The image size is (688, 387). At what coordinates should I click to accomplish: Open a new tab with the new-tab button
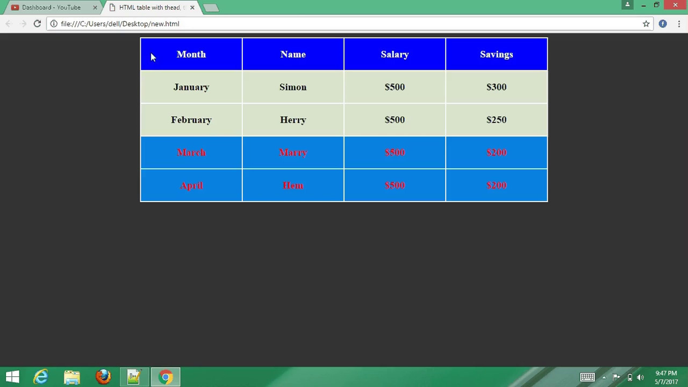point(211,8)
